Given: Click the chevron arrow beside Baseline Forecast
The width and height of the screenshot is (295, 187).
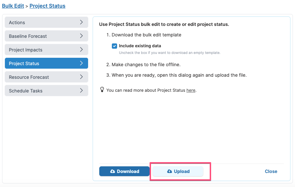Looking at the screenshot, I should pyautogui.click(x=81, y=36).
